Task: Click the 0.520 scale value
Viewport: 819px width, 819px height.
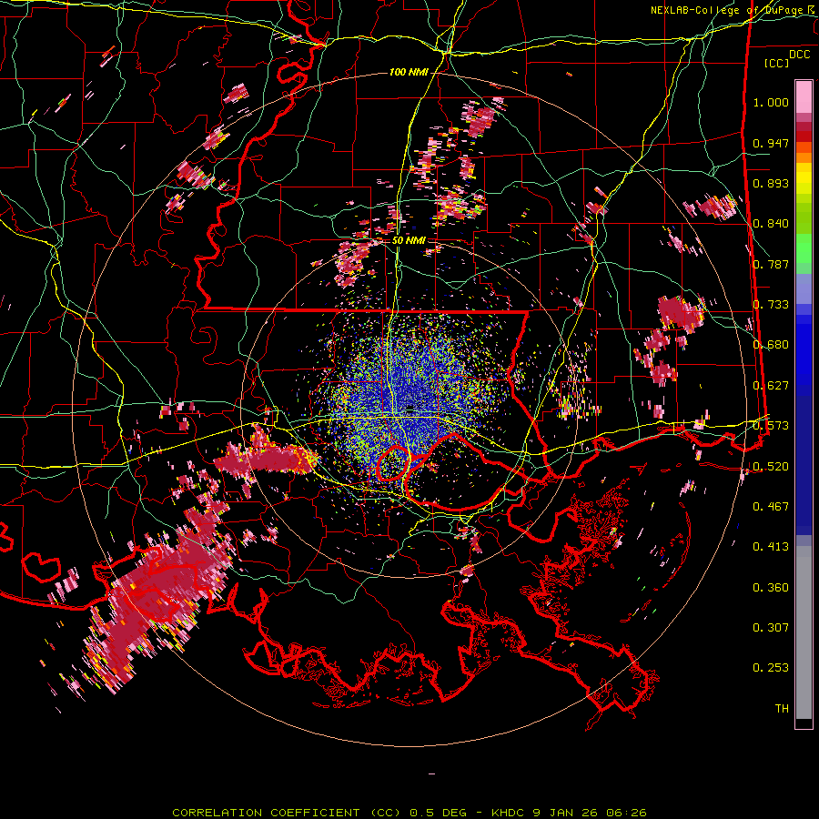Action: [771, 467]
